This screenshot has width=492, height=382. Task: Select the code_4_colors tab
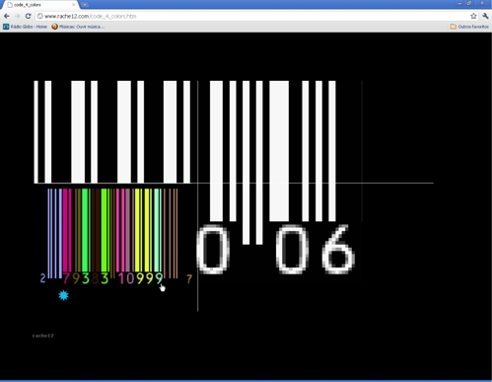(39, 5)
